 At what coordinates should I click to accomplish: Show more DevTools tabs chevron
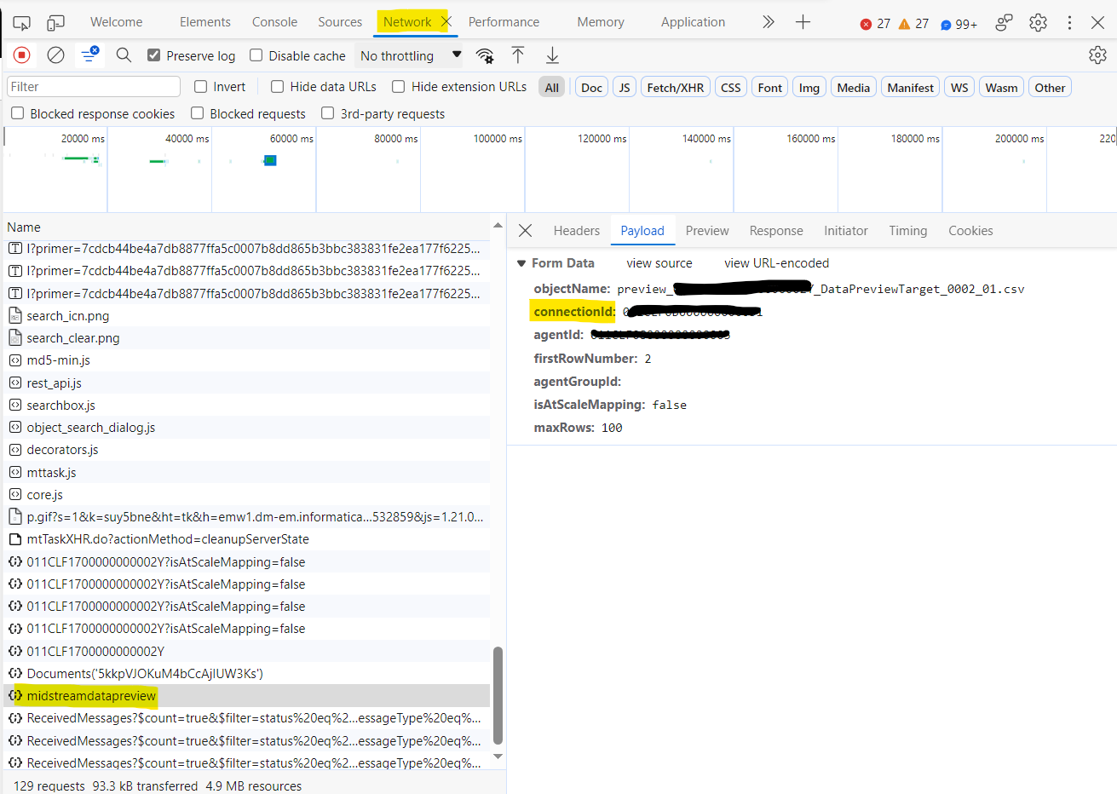click(x=769, y=22)
